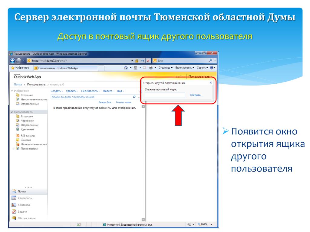Expand the Папки поиска tree node
Viewport: 310px width, 232px height.
[x=13, y=149]
